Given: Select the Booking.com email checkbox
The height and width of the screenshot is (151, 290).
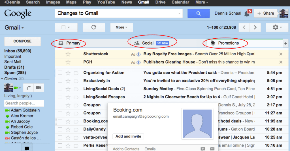Looking at the screenshot, I should coord(60,121).
